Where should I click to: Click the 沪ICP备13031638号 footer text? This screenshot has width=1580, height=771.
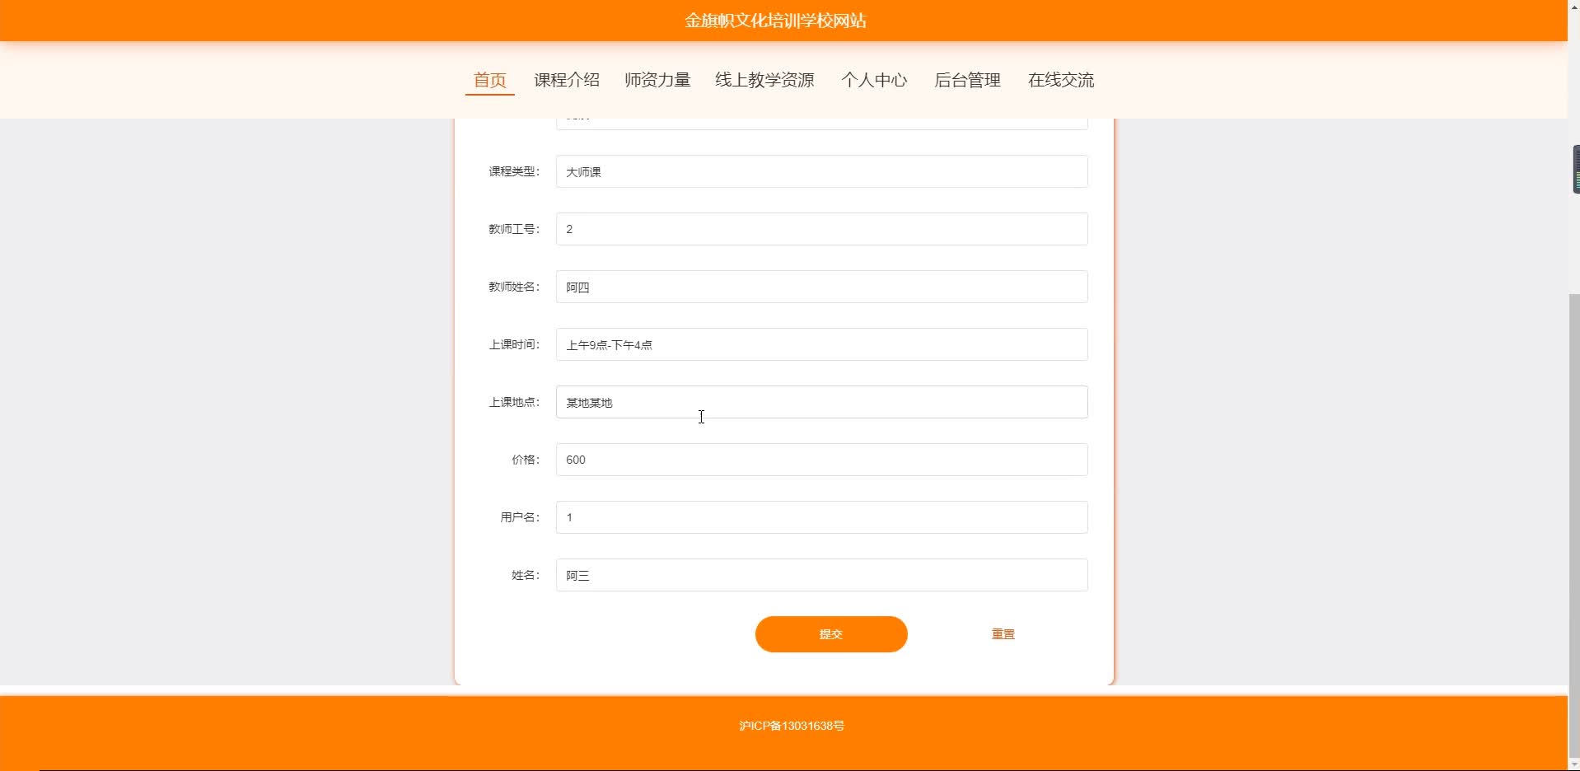(792, 726)
